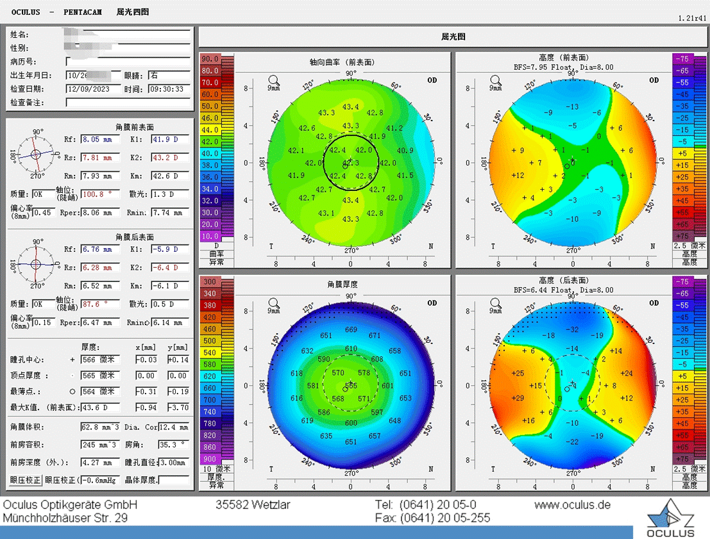The width and height of the screenshot is (710, 539).
Task: Click the -32 value on the back elevation map
Action: (x=573, y=329)
